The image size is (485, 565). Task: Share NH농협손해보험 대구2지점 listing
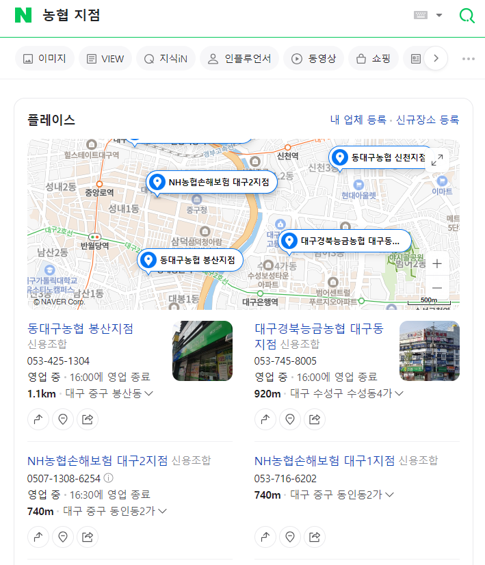88,537
